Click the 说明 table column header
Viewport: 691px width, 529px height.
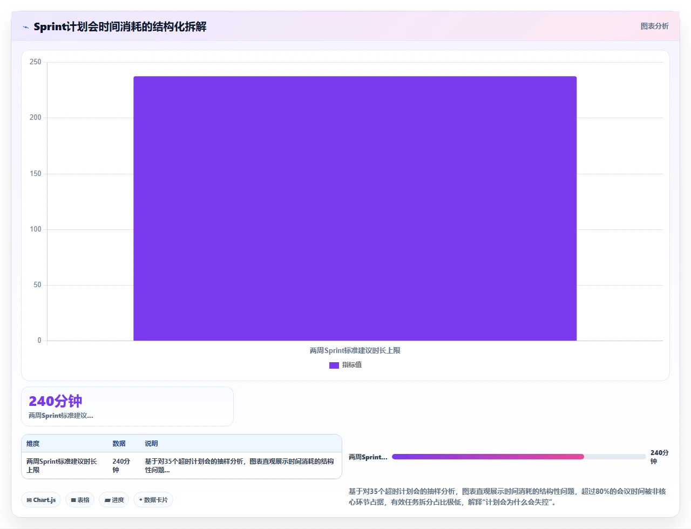151,444
